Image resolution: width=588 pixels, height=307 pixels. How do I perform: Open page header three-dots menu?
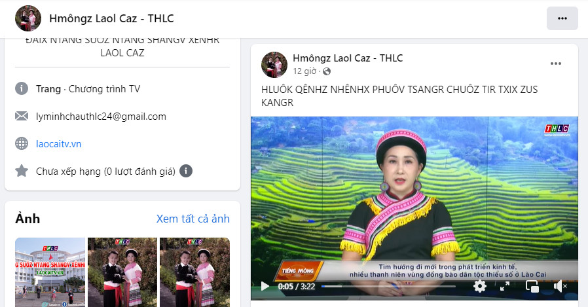(x=562, y=18)
